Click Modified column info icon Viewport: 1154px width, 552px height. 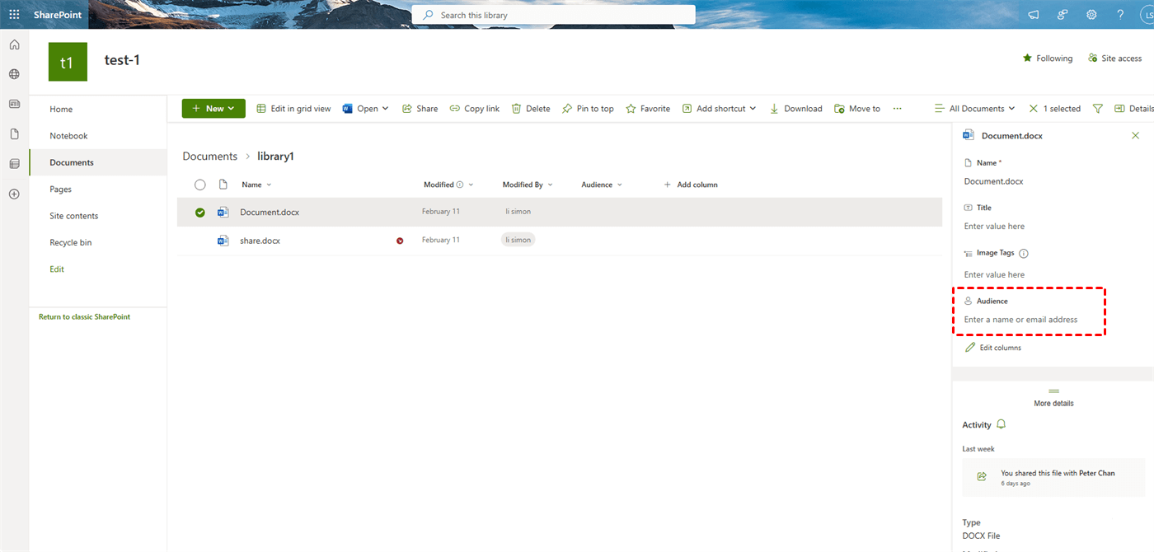coord(460,185)
